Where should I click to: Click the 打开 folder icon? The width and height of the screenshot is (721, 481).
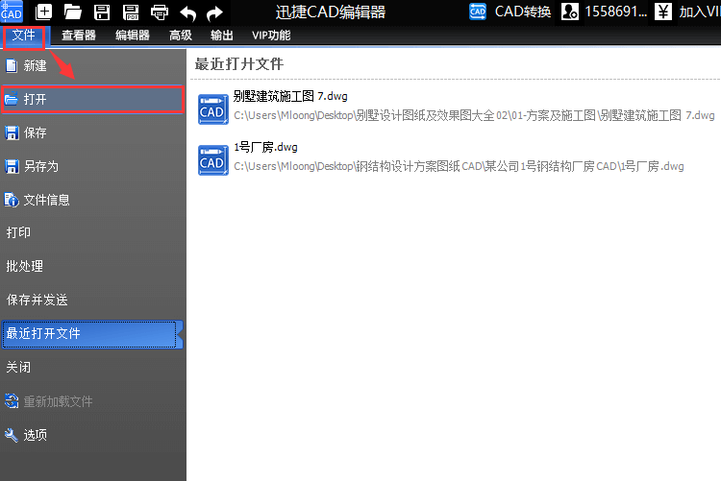tap(11, 99)
